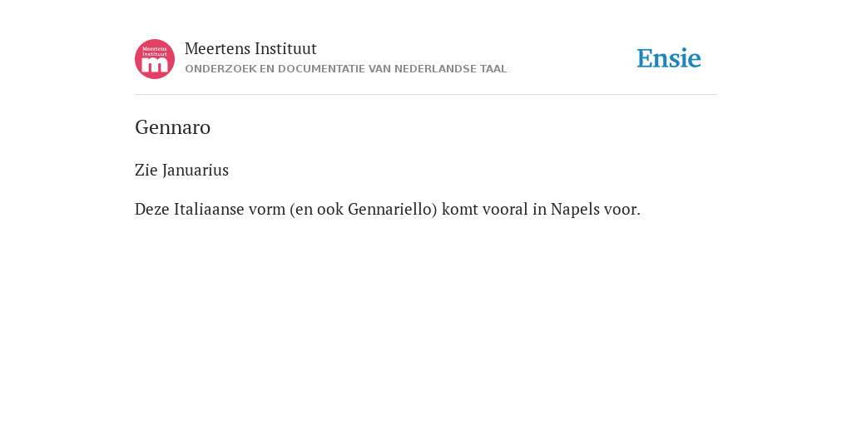Click the word 'Meertens' in the header title
Screen dimensions: 852x426
pyautogui.click(x=217, y=49)
